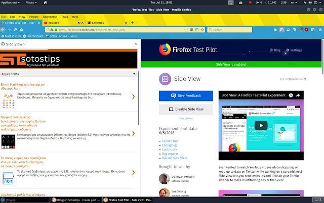
Task: Open the Places menu in top panel
Action: (31, 3)
